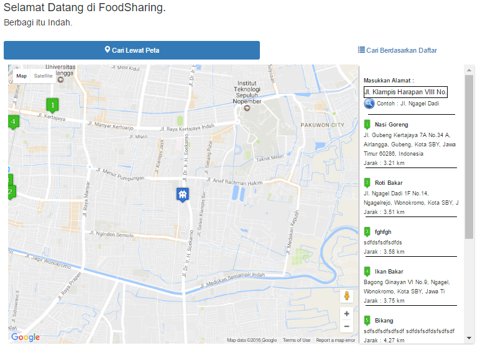Click the Selamat Datang di FoodSharing heading
The width and height of the screenshot is (480, 348).
coord(85,7)
